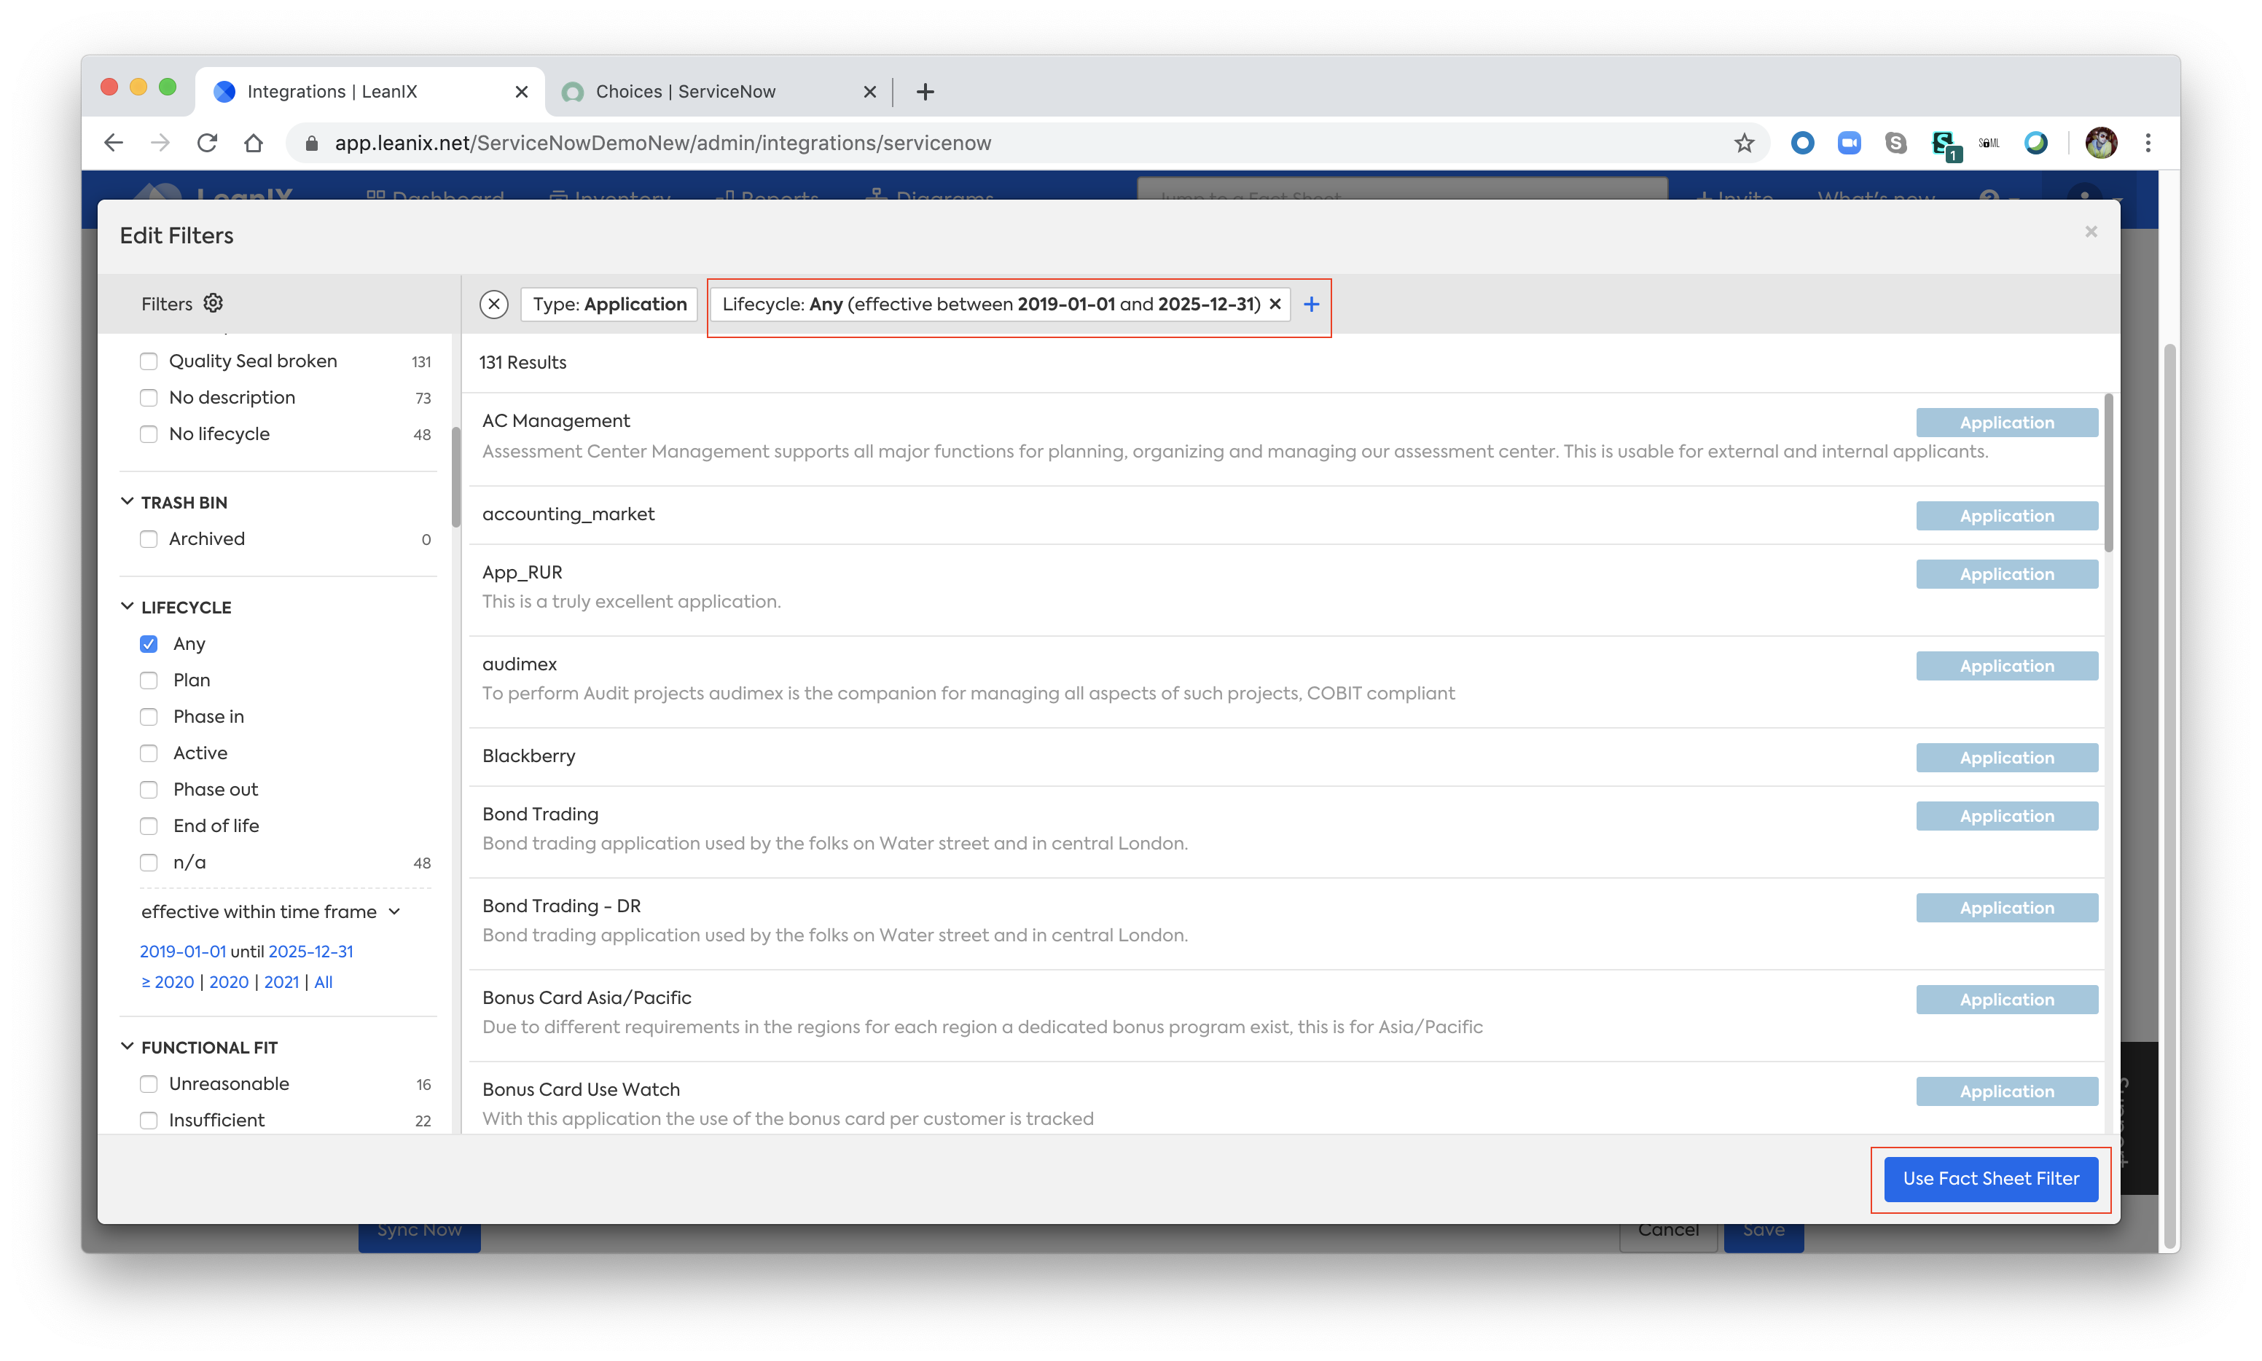Image resolution: width=2262 pixels, height=1361 pixels.
Task: Switch to the Integrations LeanIX tab
Action: tap(369, 92)
